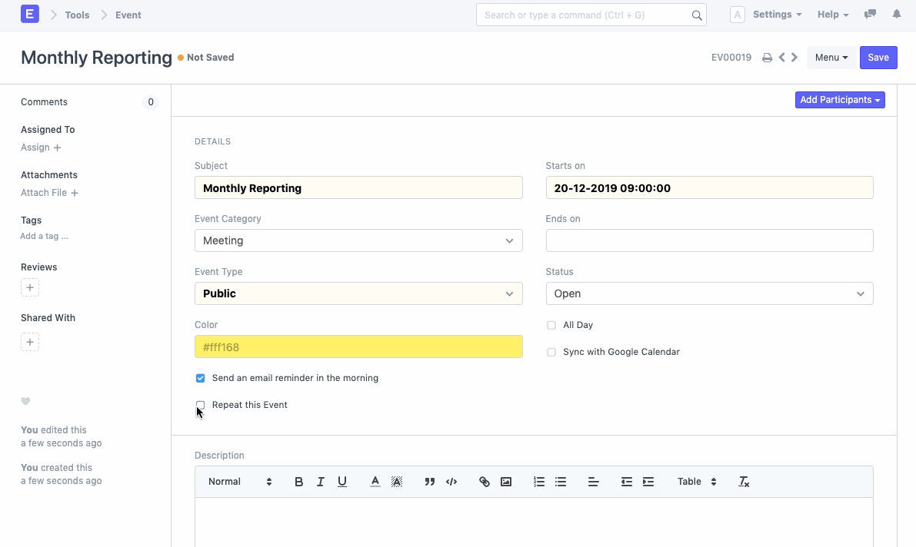Screen dimensions: 916x547
Task: Open the Add Participants dropdown
Action: click(x=839, y=100)
